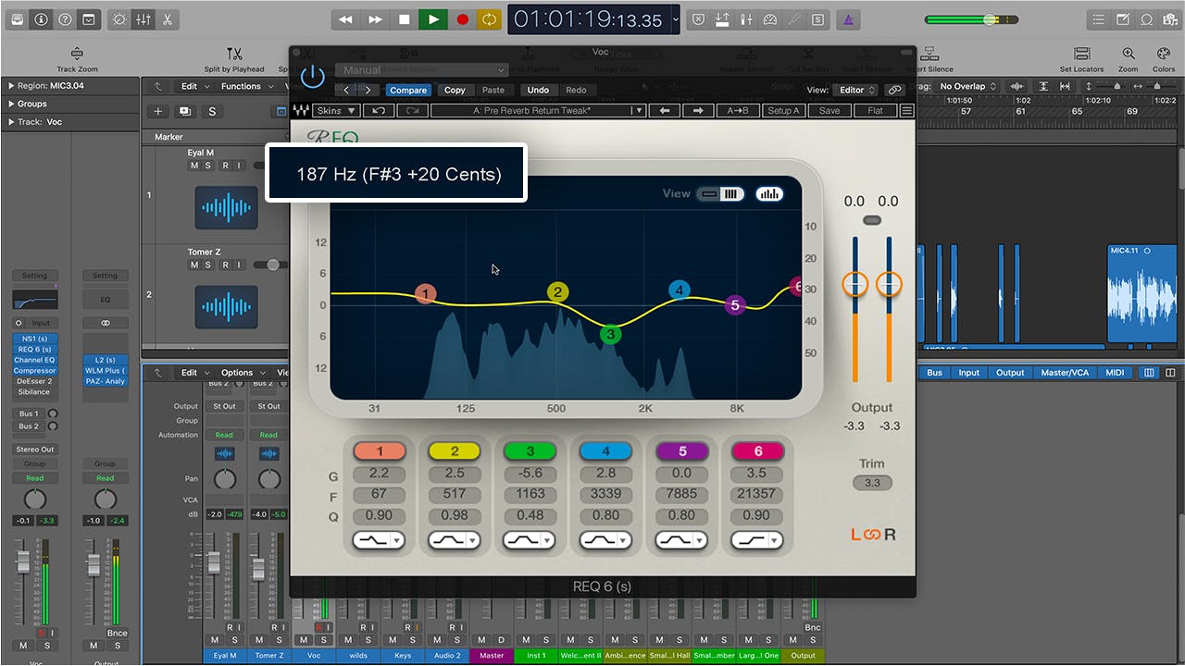
Task: Click the orange left Output fader handle
Action: click(854, 284)
